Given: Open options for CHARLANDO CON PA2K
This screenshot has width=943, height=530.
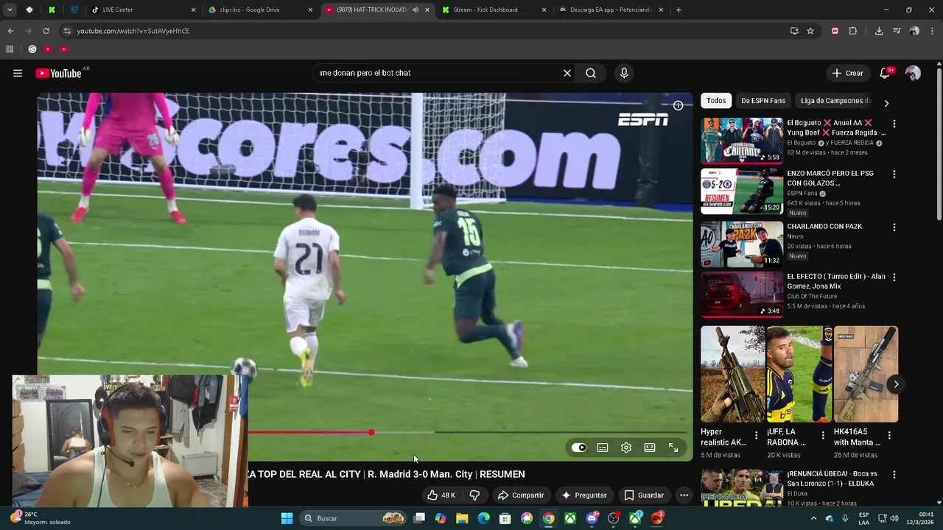Looking at the screenshot, I should click(x=894, y=227).
